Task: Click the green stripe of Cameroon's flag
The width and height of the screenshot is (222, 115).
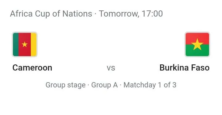Action: click(16, 44)
